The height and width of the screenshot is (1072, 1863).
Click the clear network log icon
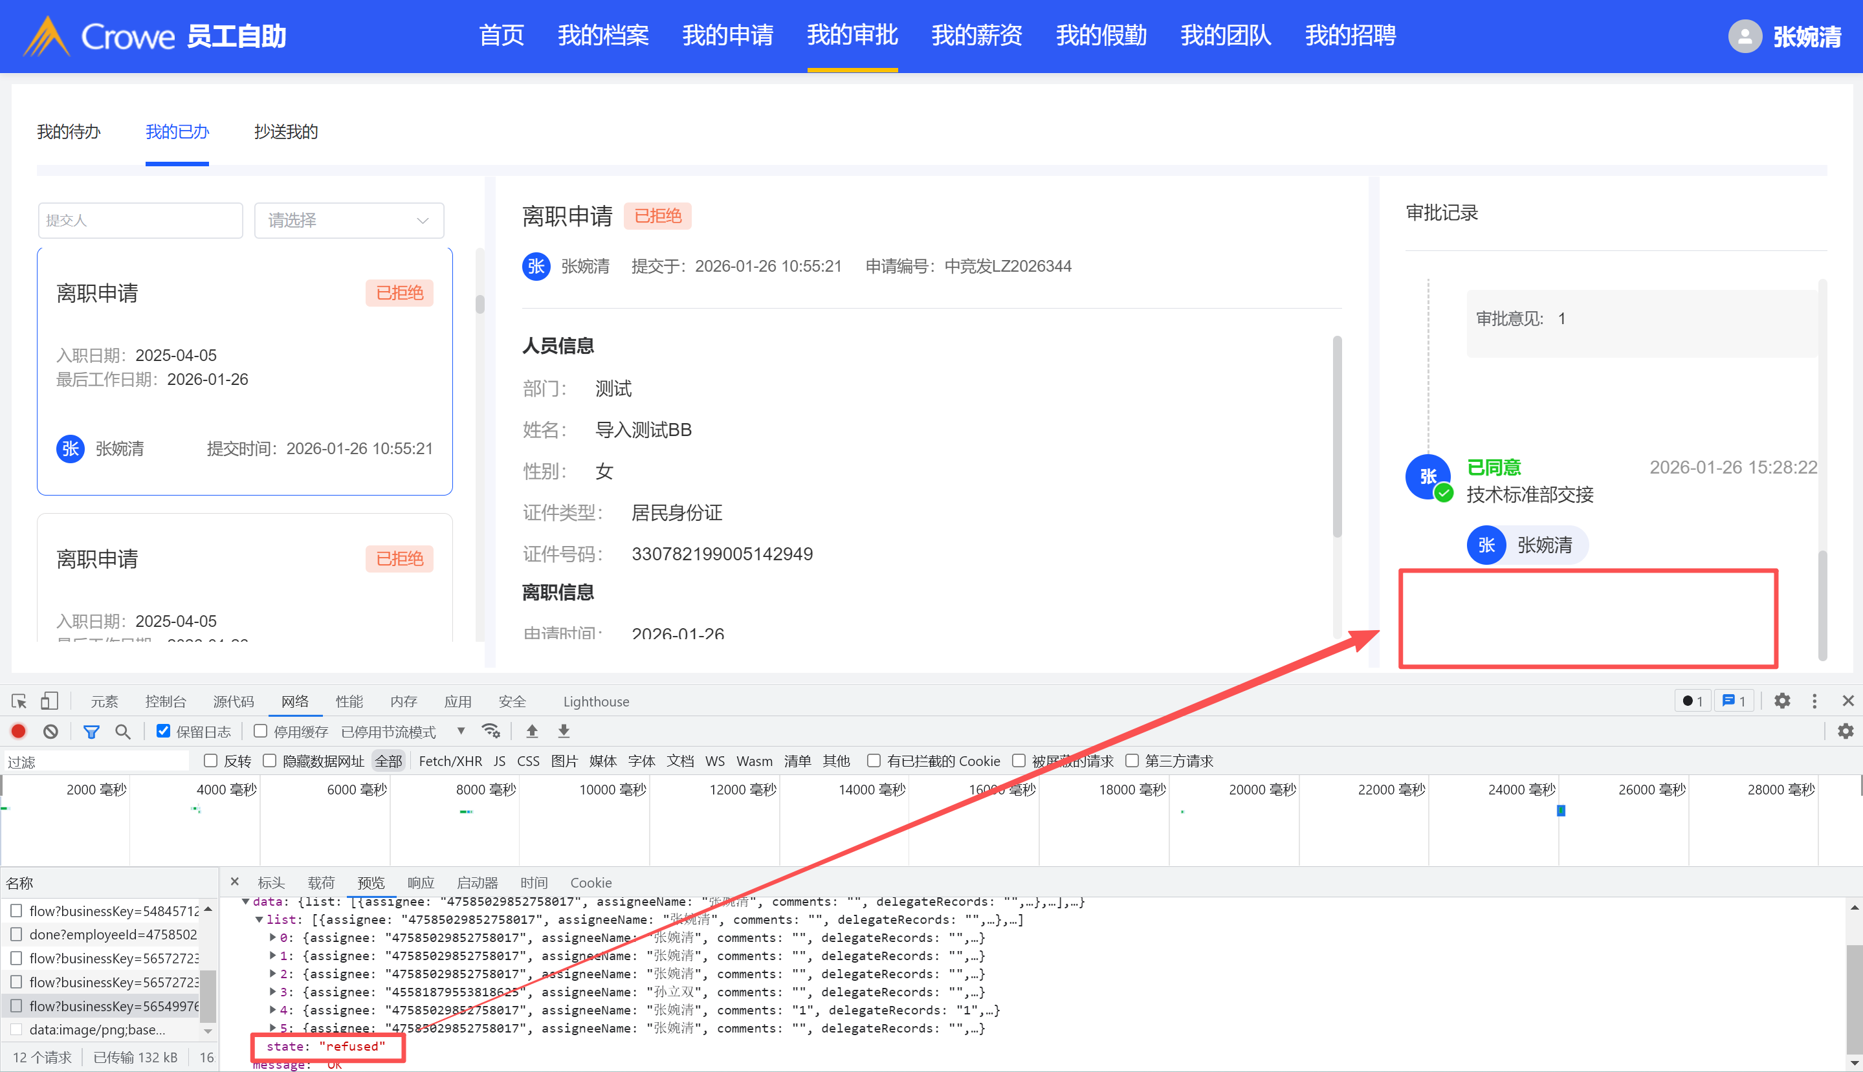point(50,731)
